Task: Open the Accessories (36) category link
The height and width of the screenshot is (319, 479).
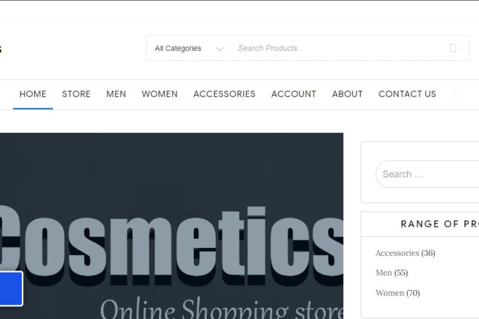Action: pos(405,253)
